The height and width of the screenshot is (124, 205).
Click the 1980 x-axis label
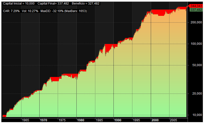[81, 120]
